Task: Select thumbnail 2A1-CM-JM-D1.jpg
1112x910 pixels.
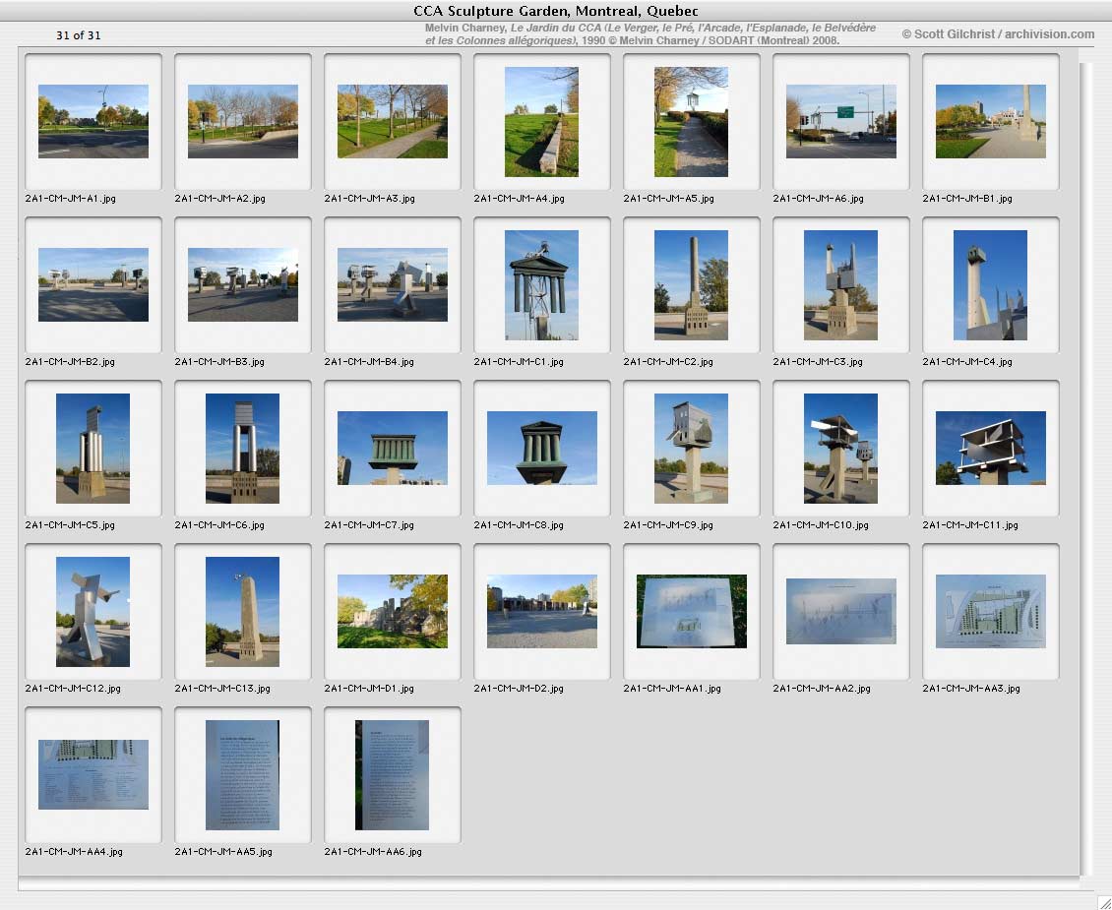Action: 393,611
